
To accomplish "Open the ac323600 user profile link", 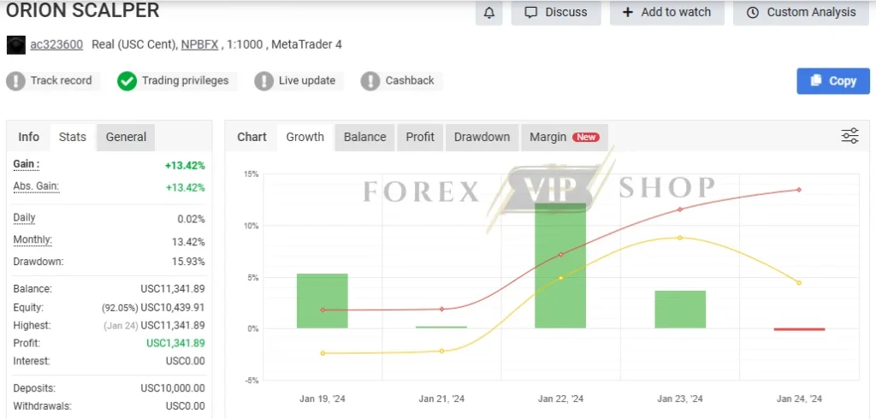I will 56,44.
